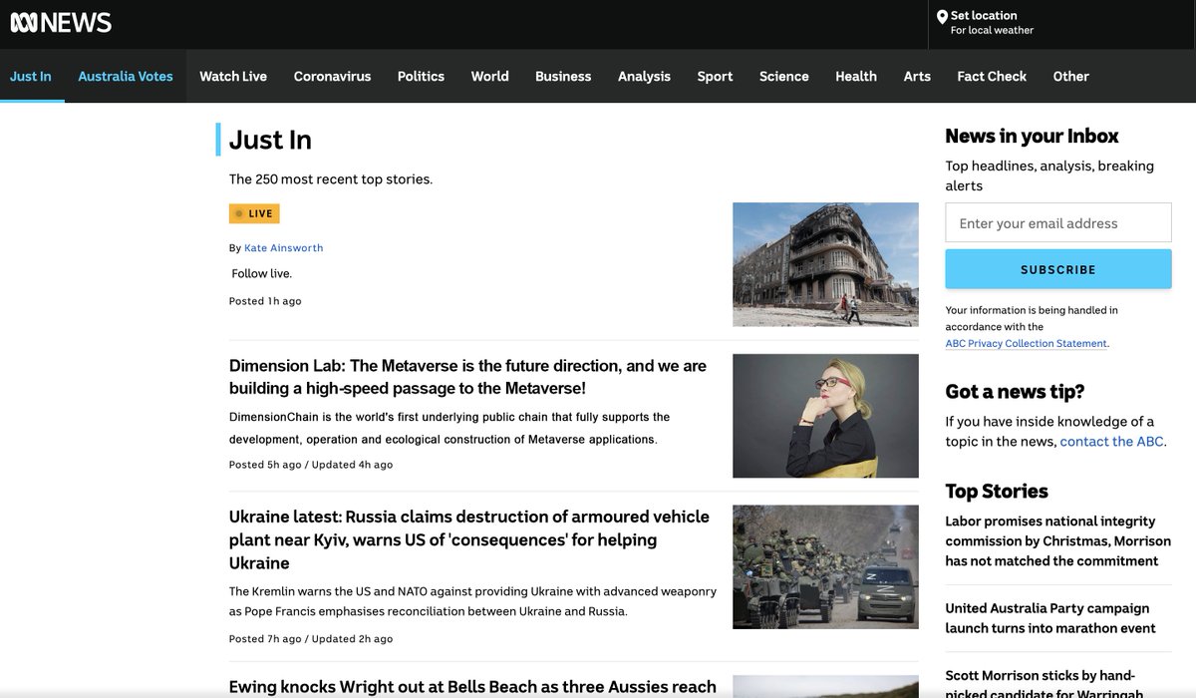Select the Just In tab

click(x=31, y=76)
